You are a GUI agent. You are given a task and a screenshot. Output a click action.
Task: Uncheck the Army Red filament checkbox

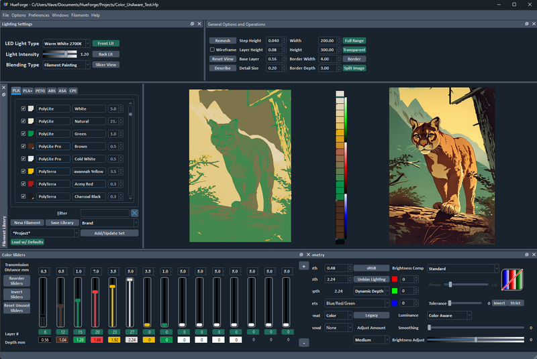23,184
